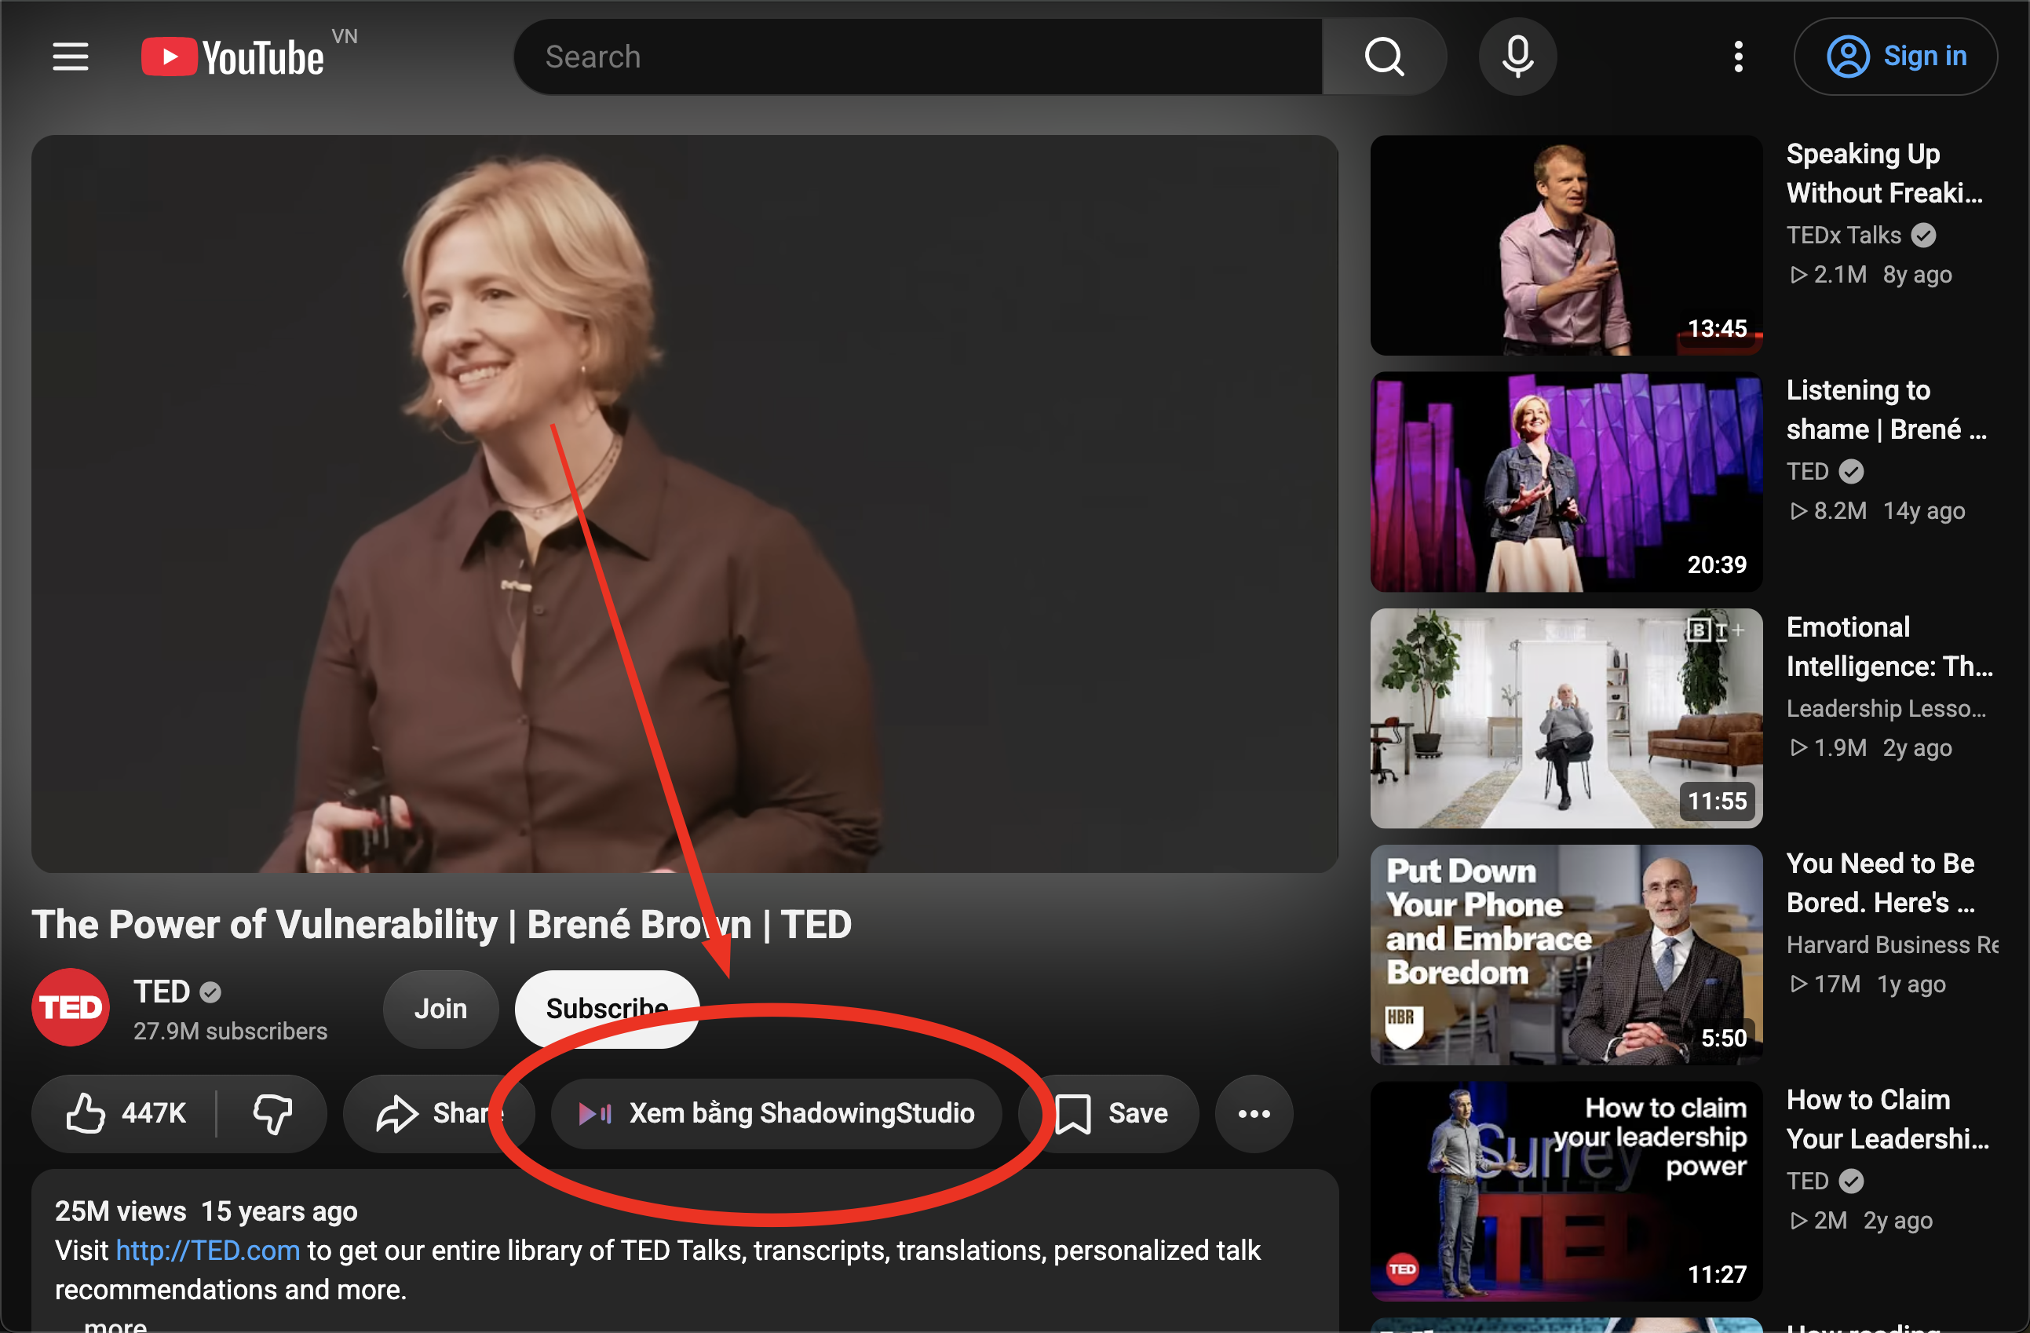
Task: Open Speaking Up Without Freaking thumbnail
Action: [1566, 245]
